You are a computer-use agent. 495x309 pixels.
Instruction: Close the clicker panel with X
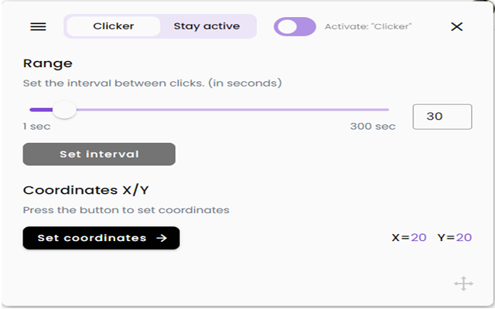[x=456, y=26]
